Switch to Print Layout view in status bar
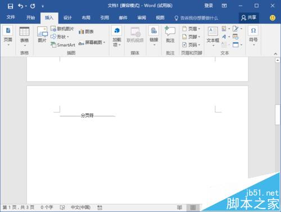 pos(193,208)
